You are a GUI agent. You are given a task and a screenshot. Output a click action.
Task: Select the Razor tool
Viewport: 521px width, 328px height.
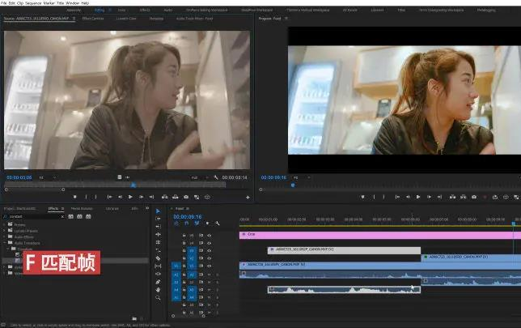[x=158, y=258]
